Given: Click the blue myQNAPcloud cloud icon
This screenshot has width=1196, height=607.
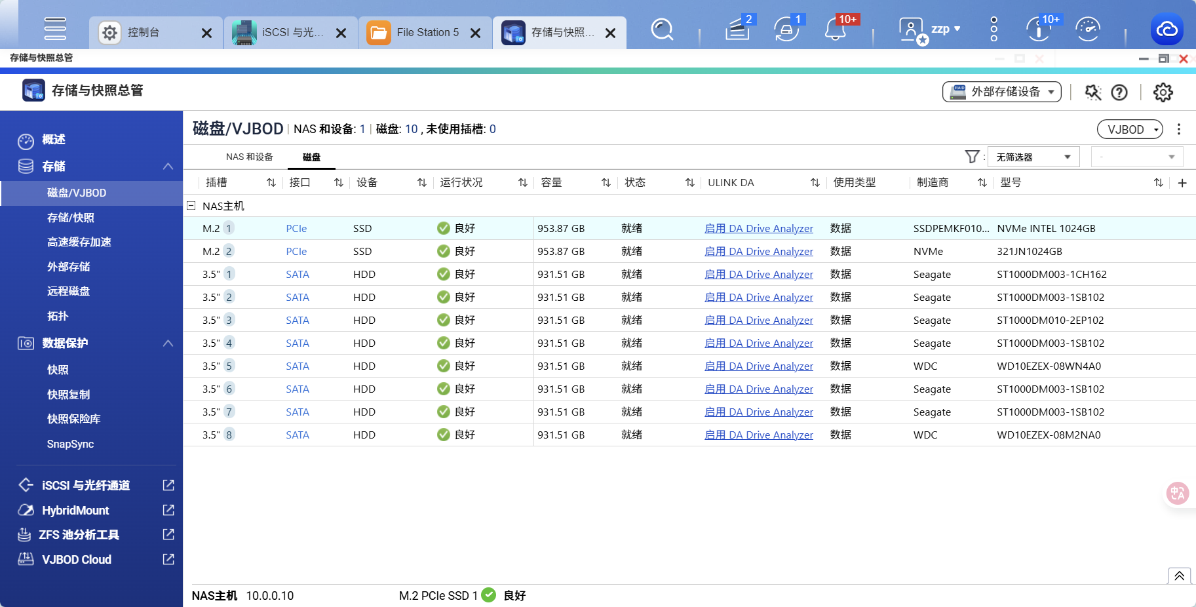Looking at the screenshot, I should tap(1167, 29).
